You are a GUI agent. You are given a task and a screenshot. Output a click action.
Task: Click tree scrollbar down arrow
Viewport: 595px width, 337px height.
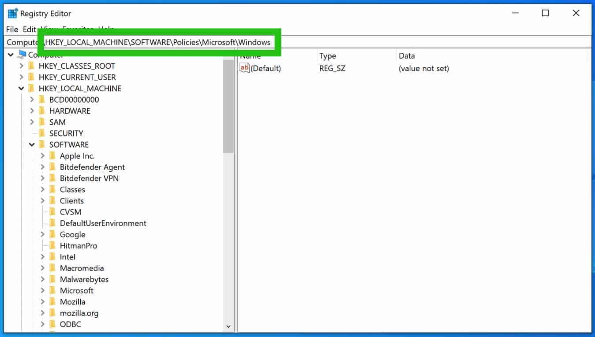[228, 326]
